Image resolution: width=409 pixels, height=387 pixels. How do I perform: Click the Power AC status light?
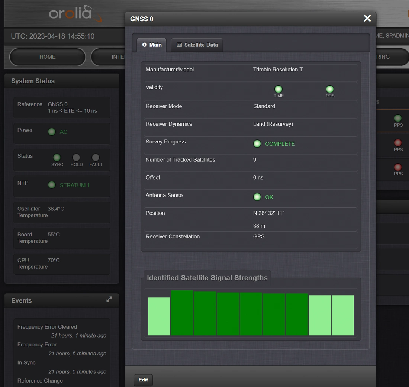click(x=52, y=132)
